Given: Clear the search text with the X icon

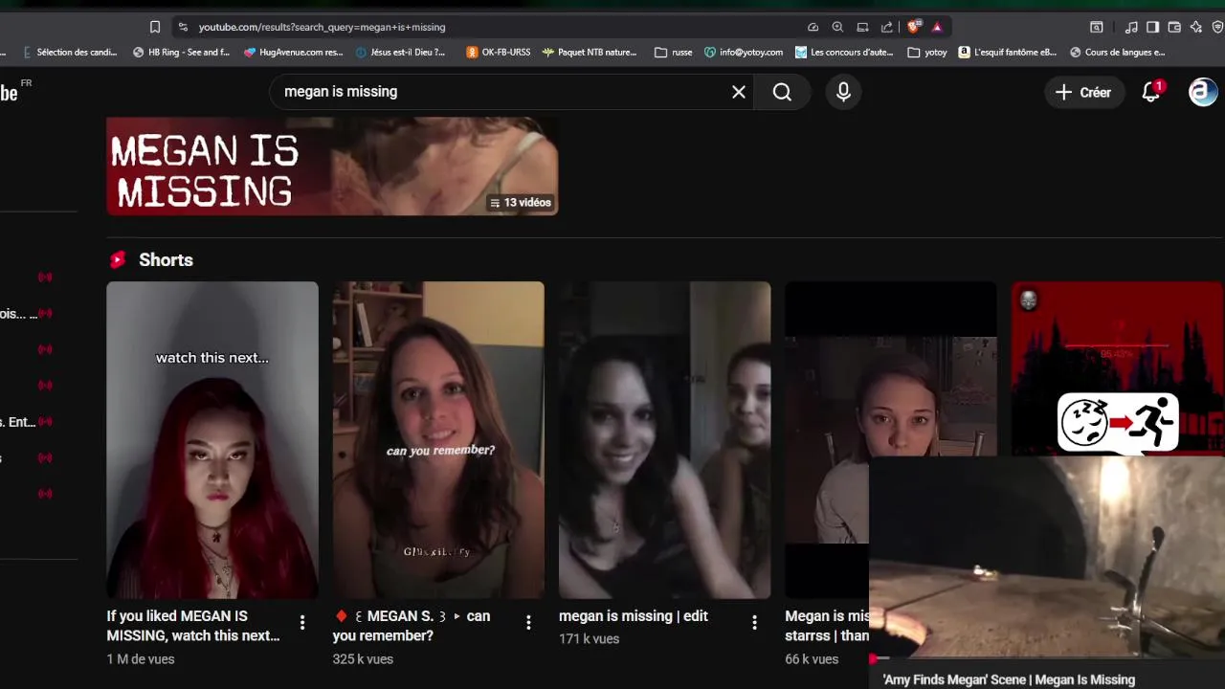Looking at the screenshot, I should pos(739,92).
